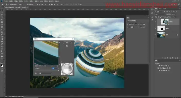Viewport: 181px width, 98px height.
Task: Add a Brightness/Contrast adjustment from Adjustments panel
Action: pyautogui.click(x=159, y=66)
